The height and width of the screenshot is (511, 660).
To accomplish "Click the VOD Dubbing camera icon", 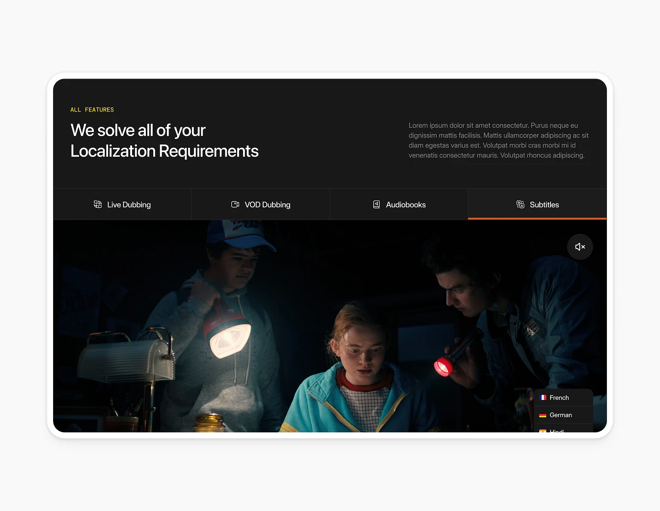I will (x=236, y=204).
